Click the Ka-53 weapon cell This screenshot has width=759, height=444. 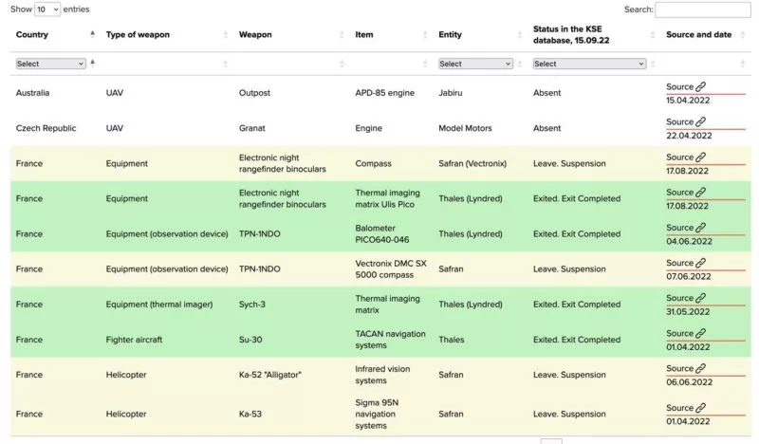(x=250, y=415)
